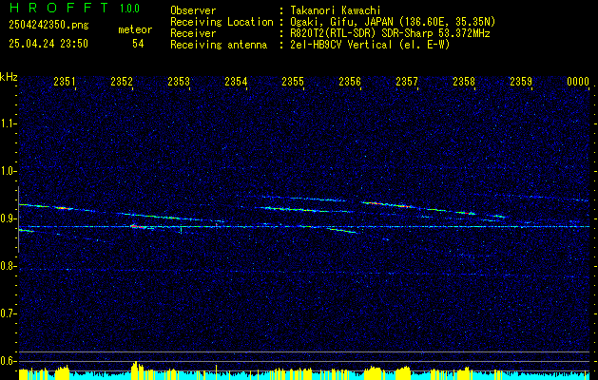Click the 2355 time marker
598x380 pixels.
(293, 81)
